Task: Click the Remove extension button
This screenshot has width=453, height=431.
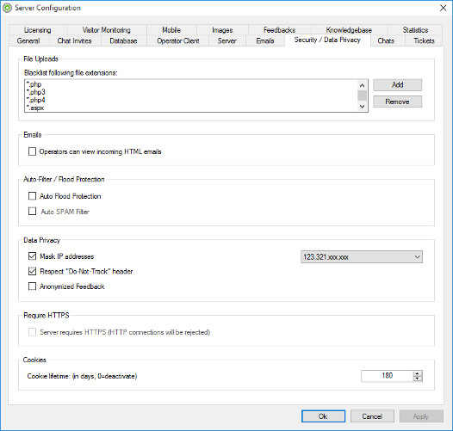Action: pyautogui.click(x=397, y=102)
